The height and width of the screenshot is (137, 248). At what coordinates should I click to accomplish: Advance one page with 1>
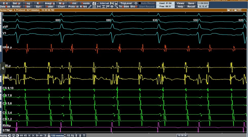tap(37, 135)
